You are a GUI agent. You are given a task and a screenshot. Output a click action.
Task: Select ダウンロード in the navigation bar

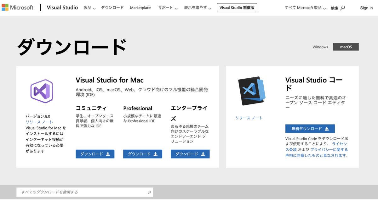112,8
